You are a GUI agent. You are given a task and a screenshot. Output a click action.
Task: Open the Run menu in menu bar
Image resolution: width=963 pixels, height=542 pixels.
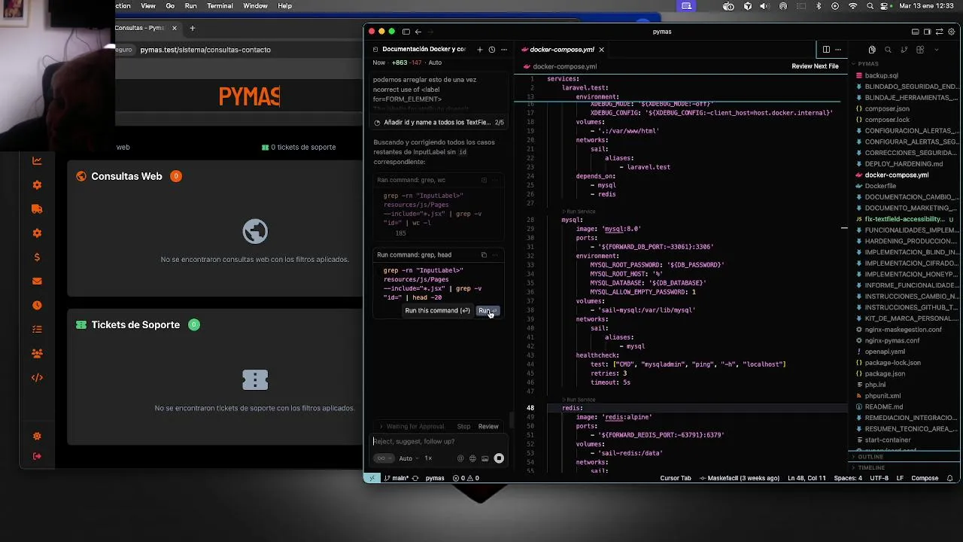(x=190, y=6)
